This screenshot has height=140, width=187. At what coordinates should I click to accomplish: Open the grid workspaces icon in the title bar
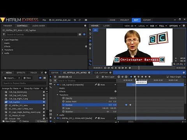[86, 20]
